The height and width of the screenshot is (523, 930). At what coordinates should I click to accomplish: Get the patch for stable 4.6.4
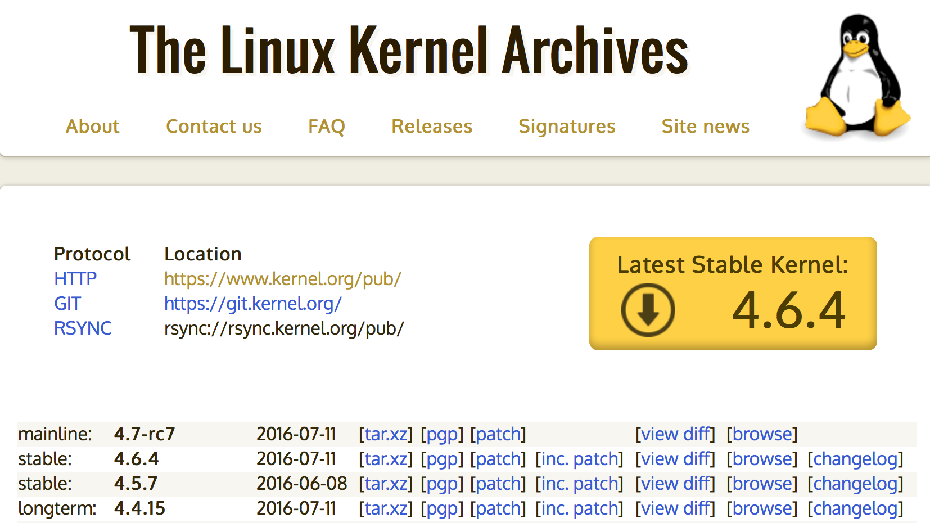tap(498, 459)
